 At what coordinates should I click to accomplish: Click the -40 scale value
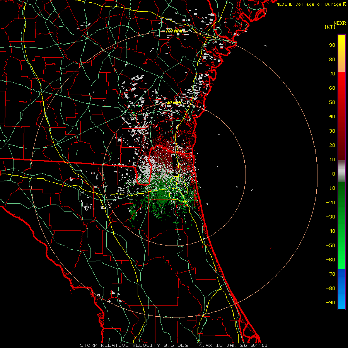click(x=331, y=231)
